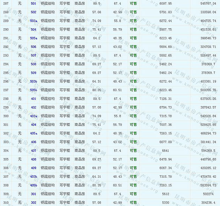Click room number 509
The width and height of the screenshot is (220, 206).
coord(33,73)
